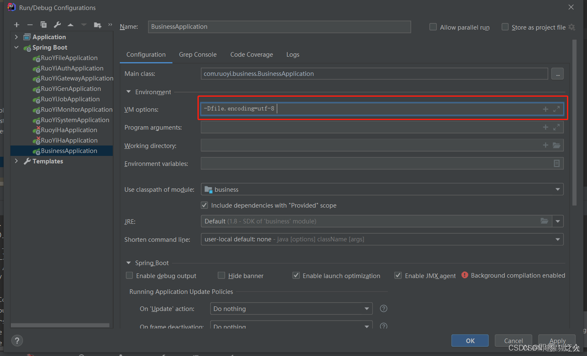Screen dimensions: 587x356
Task: Edit environment variables via the list icon
Action: pos(557,163)
